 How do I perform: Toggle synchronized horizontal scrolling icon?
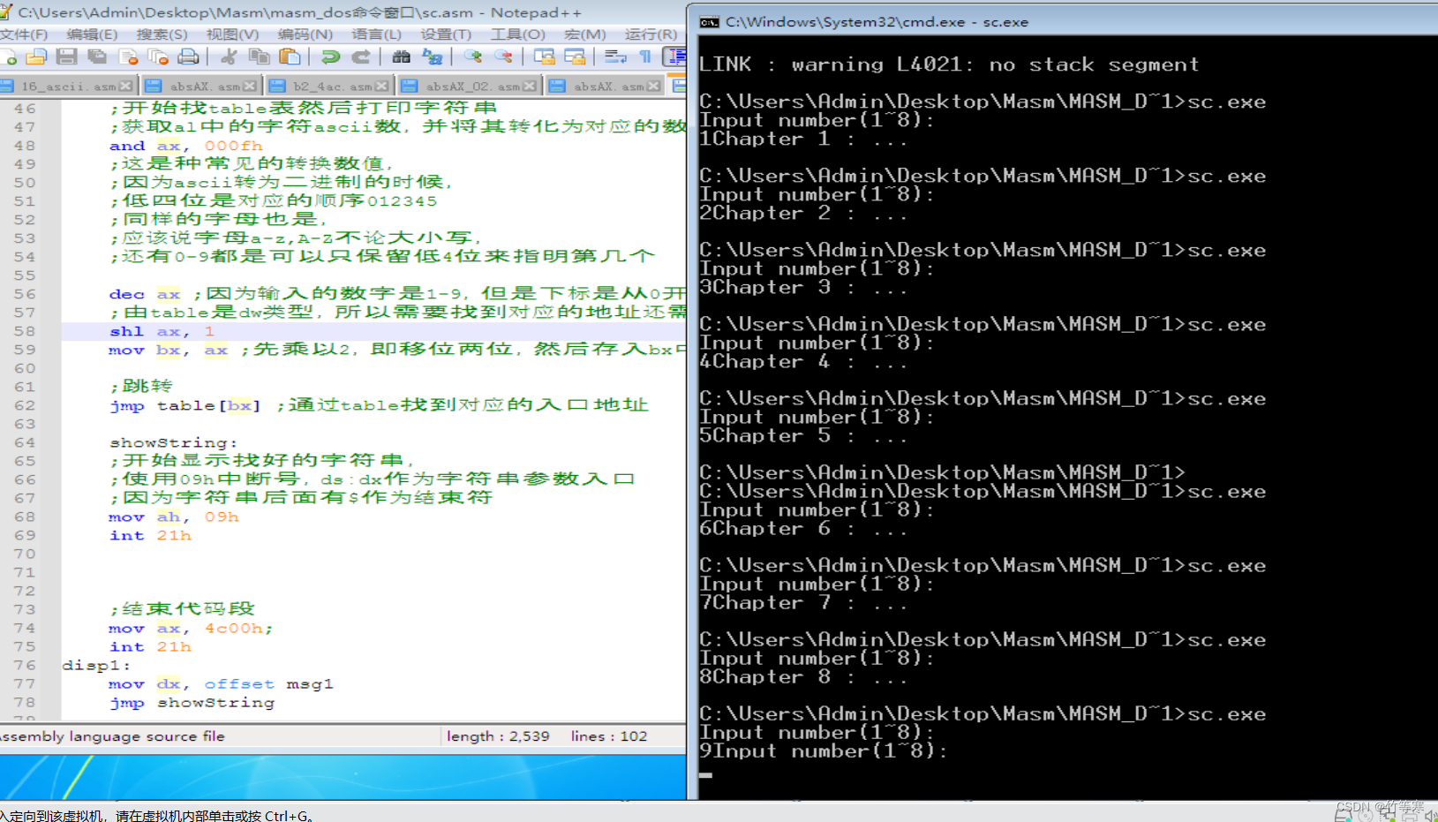pos(575,57)
